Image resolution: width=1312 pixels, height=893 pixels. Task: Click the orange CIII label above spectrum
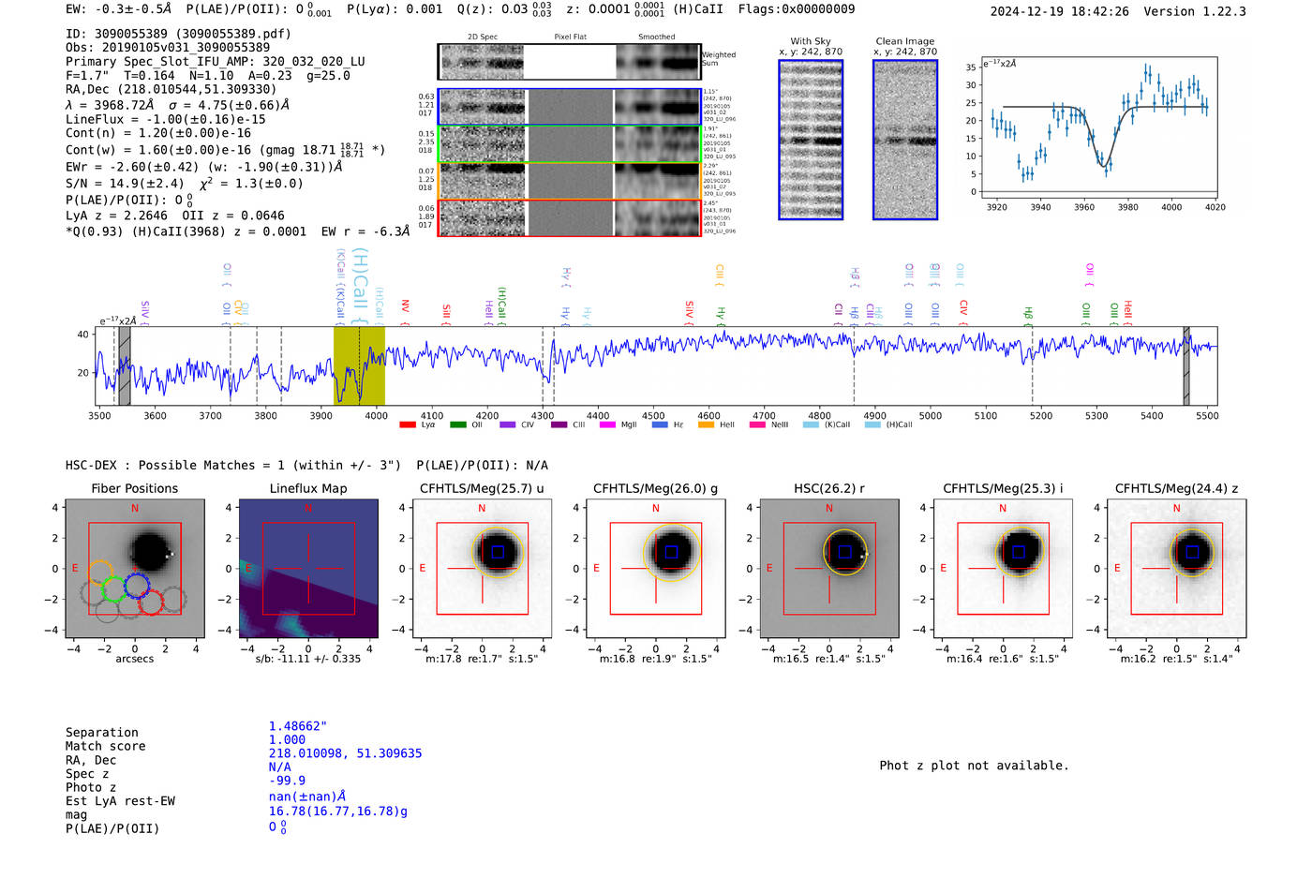point(720,275)
